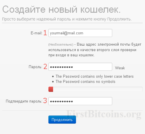The image size is (145, 134).
Task: Click the red number 1 marker
Action: pyautogui.click(x=45, y=33)
